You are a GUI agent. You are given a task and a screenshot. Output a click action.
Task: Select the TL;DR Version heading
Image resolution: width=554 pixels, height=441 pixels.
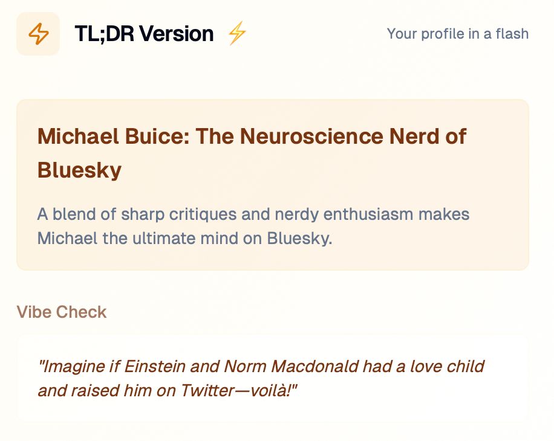point(144,34)
